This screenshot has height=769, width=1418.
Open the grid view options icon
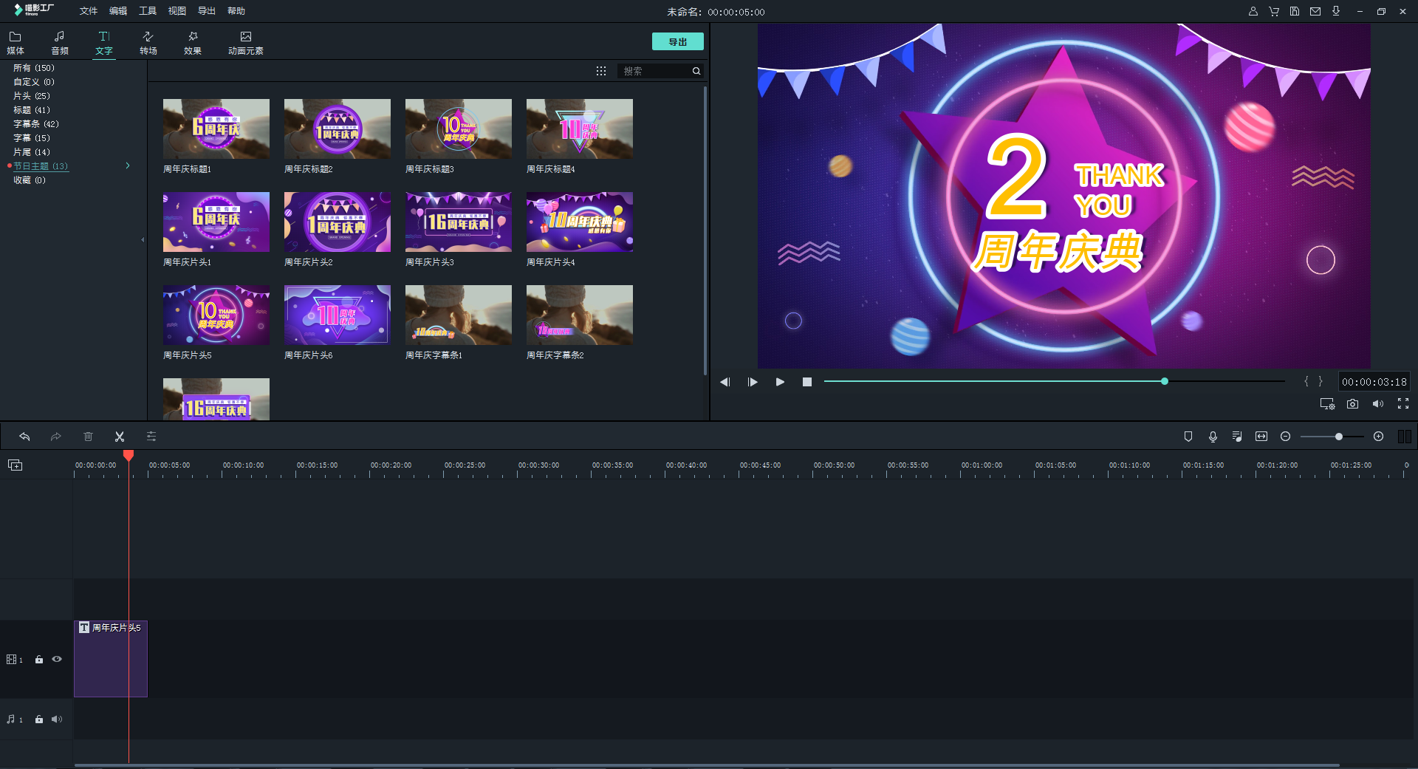click(601, 71)
